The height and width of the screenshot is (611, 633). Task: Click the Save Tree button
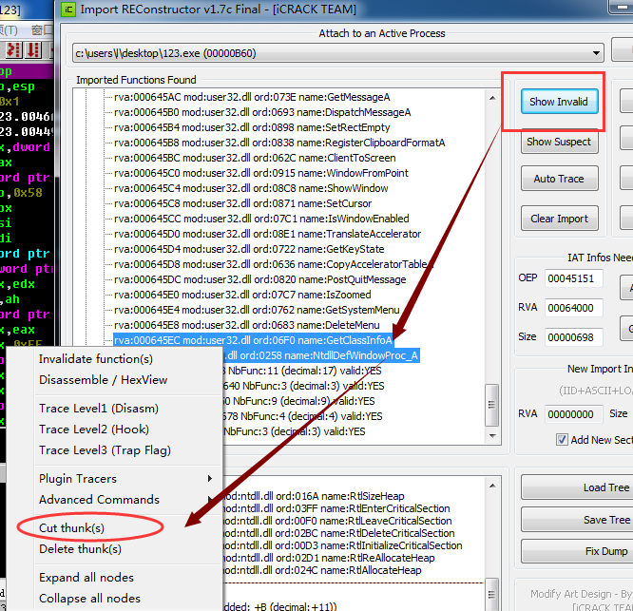(x=577, y=520)
